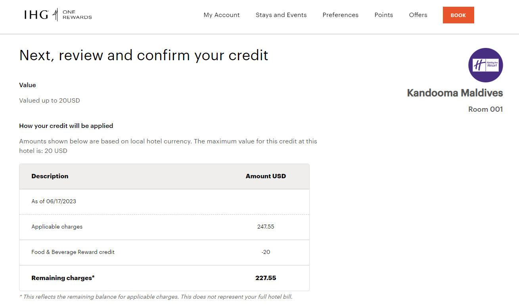The height and width of the screenshot is (307, 519).
Task: Click the Room 001 label
Action: tap(485, 109)
